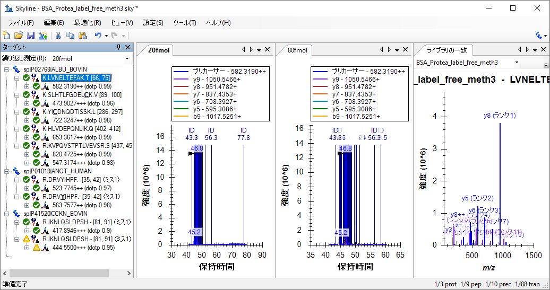This screenshot has width=550, height=290.
Task: Click the horizontal scrollbar thumb in target tree
Action: 59,273
